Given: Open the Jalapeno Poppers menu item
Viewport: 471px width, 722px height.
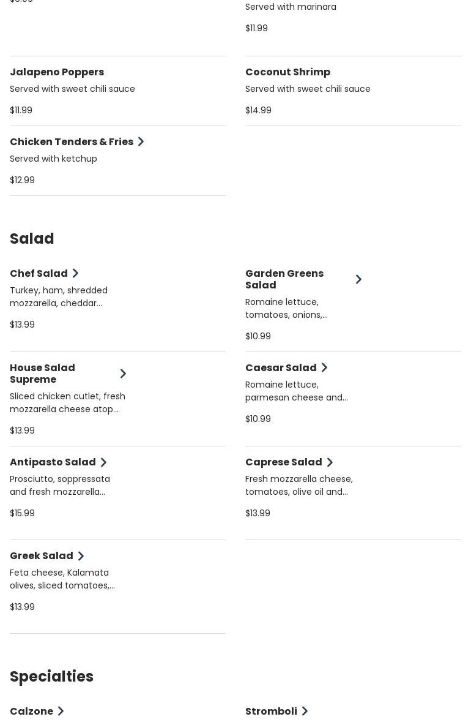Looking at the screenshot, I should pos(57,72).
